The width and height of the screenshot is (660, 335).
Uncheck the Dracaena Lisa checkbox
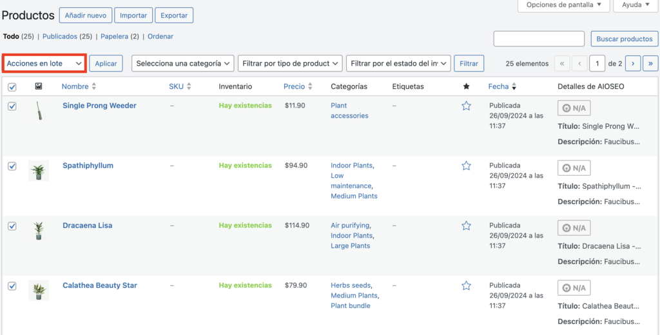[12, 226]
